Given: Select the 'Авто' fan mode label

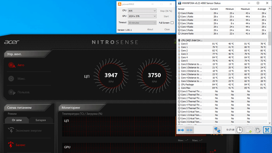Looking at the screenshot, I should click(21, 65).
